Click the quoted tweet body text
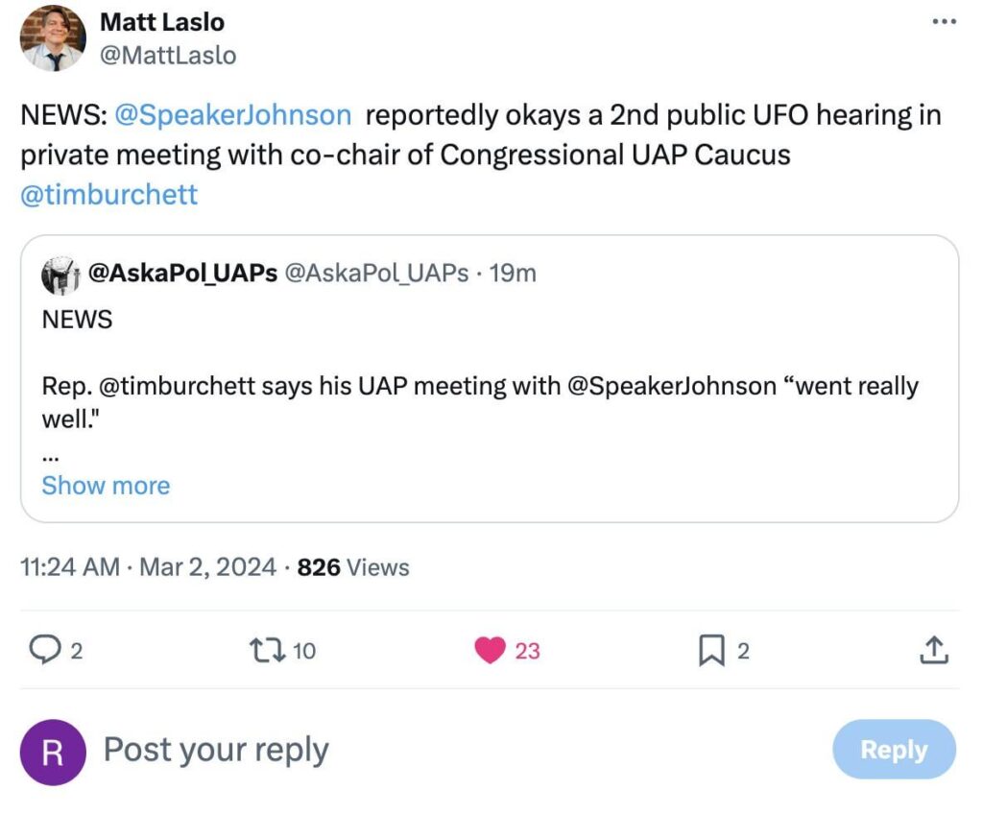Image resolution: width=983 pixels, height=814 pixels. pyautogui.click(x=384, y=385)
